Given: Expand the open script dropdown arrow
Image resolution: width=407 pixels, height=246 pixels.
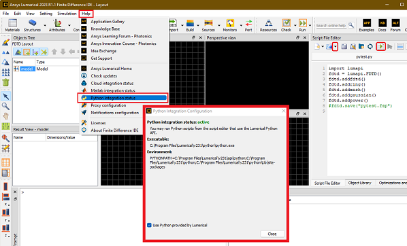Looking at the screenshot, I should tap(336, 47).
